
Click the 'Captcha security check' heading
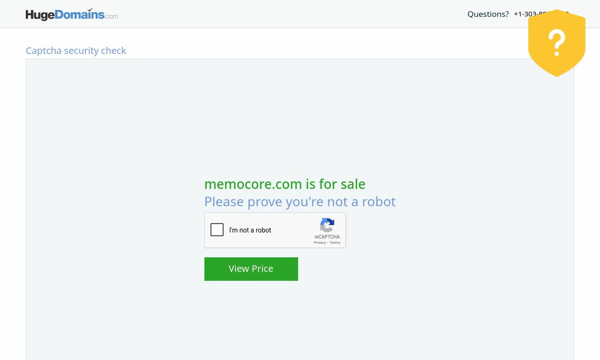[x=76, y=51]
